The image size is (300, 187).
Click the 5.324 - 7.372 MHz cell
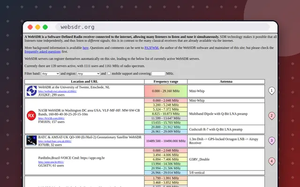click(x=166, y=109)
